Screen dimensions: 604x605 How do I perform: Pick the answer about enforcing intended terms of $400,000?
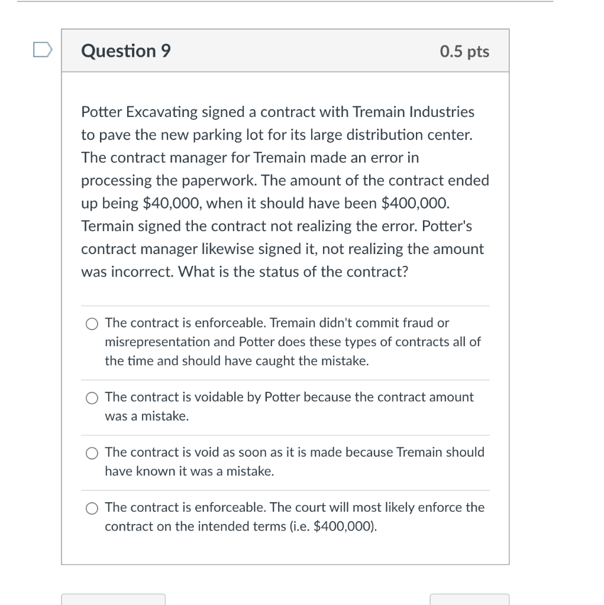[x=92, y=508]
